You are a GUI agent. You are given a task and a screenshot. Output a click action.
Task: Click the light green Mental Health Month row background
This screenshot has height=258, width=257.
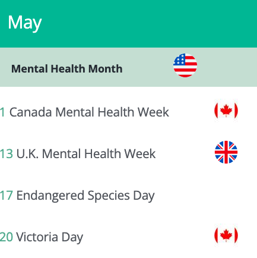tap(128, 67)
